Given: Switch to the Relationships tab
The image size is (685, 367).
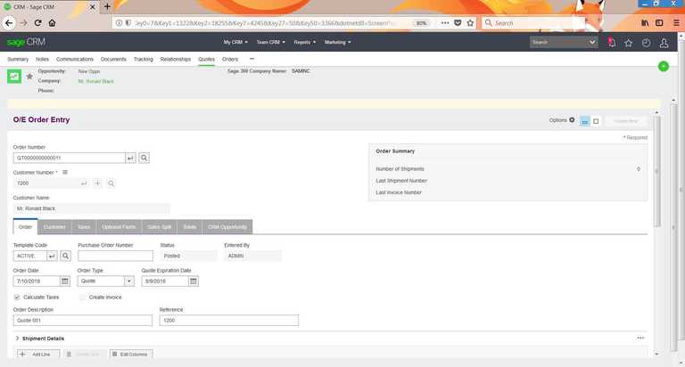Looking at the screenshot, I should (x=175, y=59).
